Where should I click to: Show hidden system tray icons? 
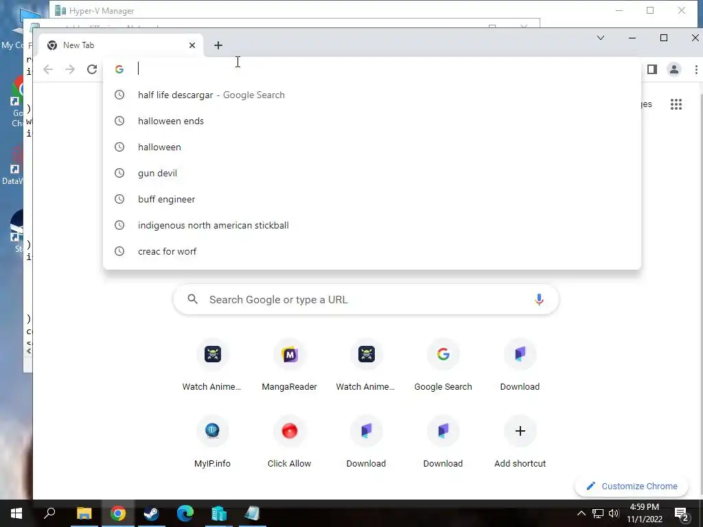click(581, 513)
